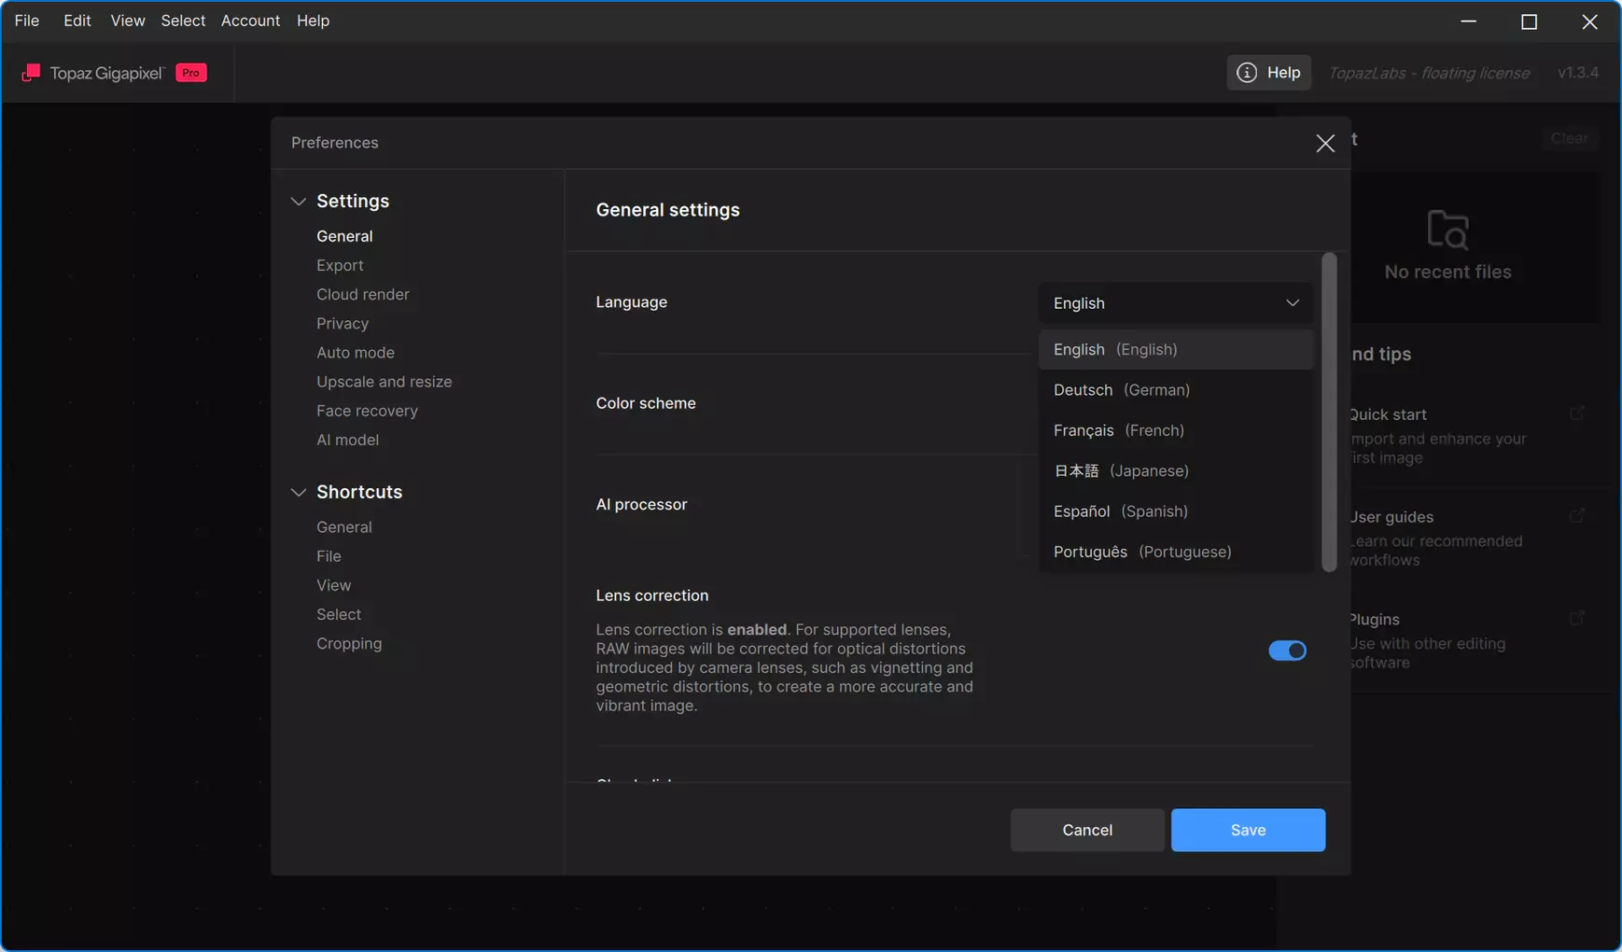The width and height of the screenshot is (1622, 952).
Task: Click the Help info icon button
Action: point(1268,73)
